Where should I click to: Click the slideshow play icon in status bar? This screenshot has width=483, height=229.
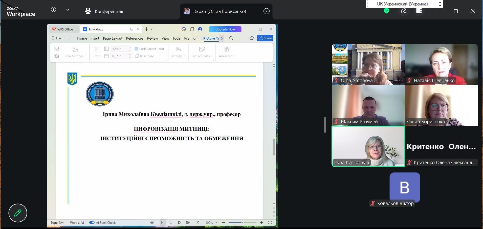[x=179, y=222]
